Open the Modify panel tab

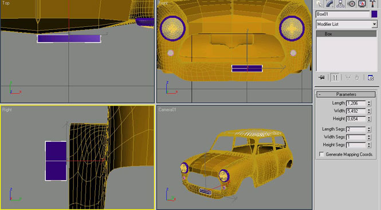point(330,3)
